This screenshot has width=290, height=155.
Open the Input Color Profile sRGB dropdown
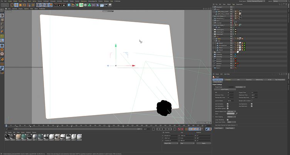click(232, 122)
